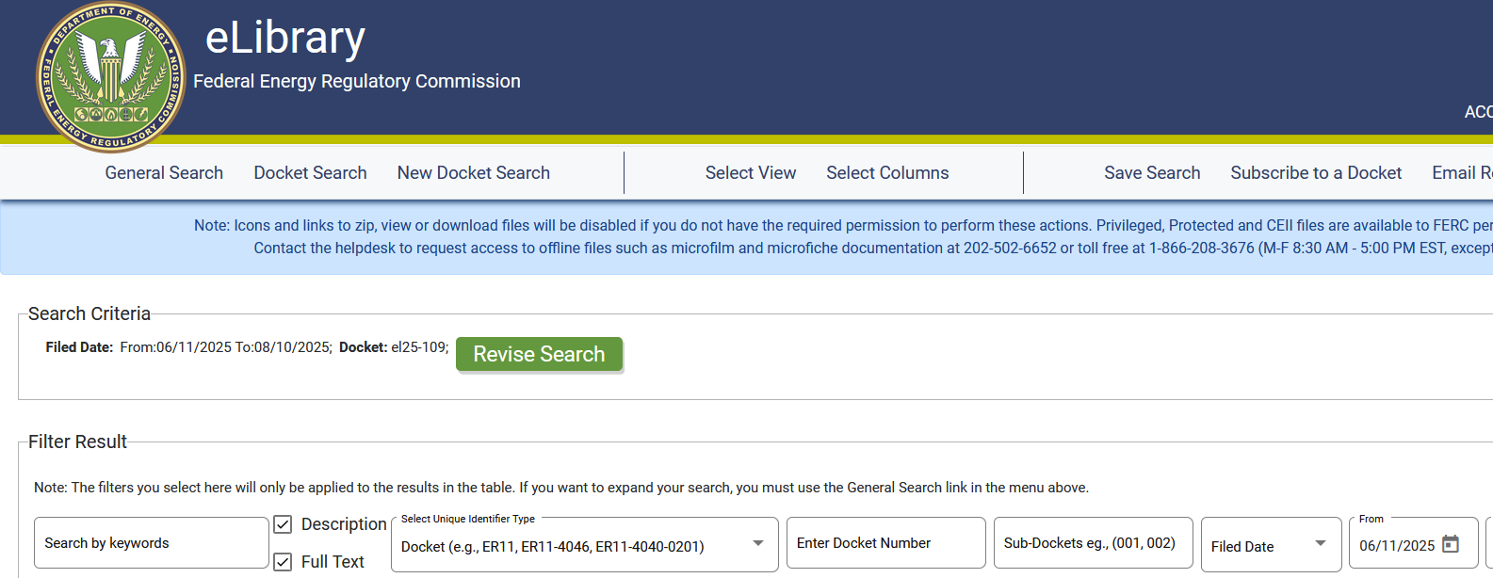
Task: Open General Search menu item
Action: pyautogui.click(x=164, y=173)
